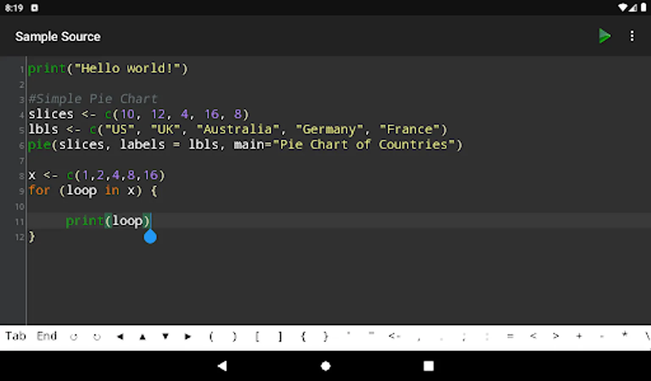The width and height of the screenshot is (651, 381).
Task: Open the three-dot overflow menu
Action: (x=632, y=36)
